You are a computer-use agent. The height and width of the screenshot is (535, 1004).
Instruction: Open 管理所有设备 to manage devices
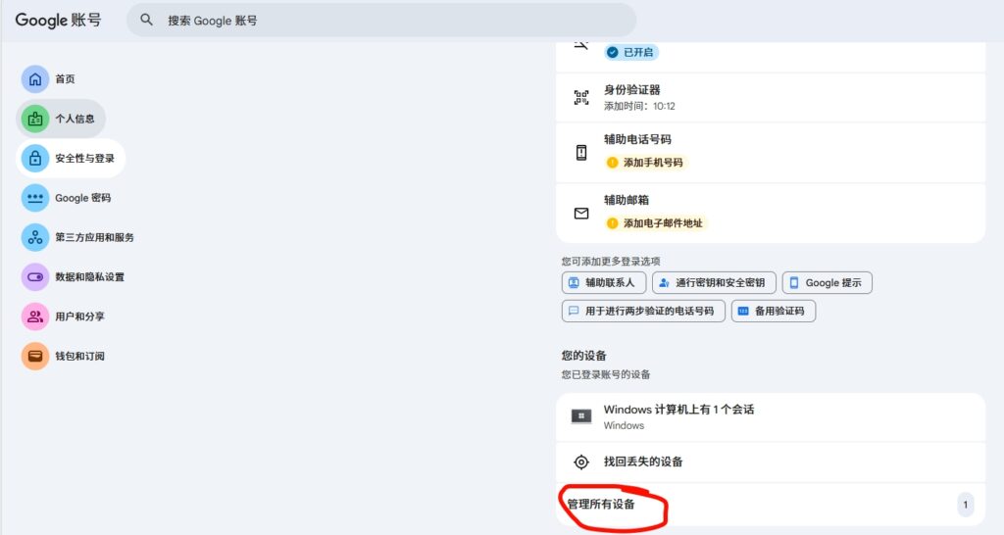click(601, 505)
